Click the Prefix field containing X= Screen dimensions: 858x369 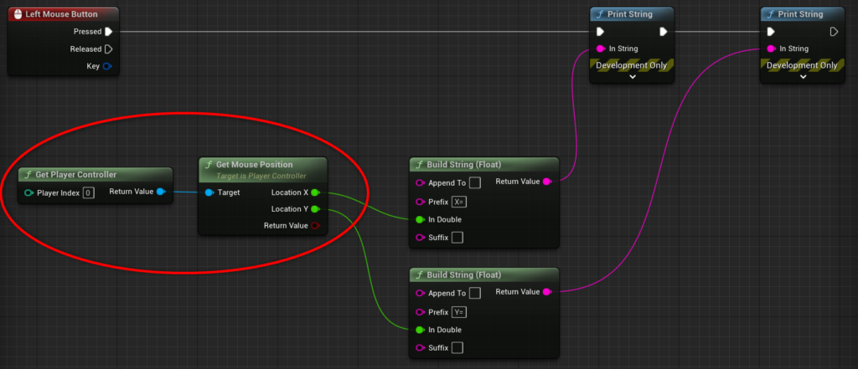tap(459, 202)
